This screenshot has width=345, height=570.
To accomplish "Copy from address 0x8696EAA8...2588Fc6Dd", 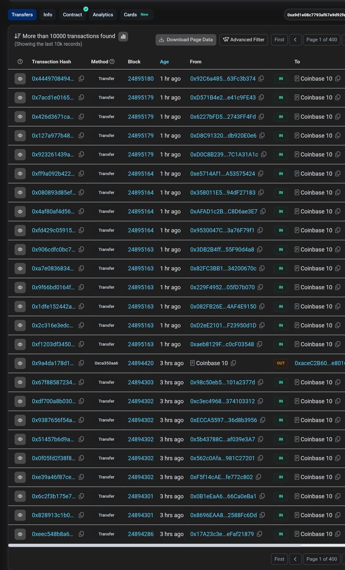I will click(263, 515).
